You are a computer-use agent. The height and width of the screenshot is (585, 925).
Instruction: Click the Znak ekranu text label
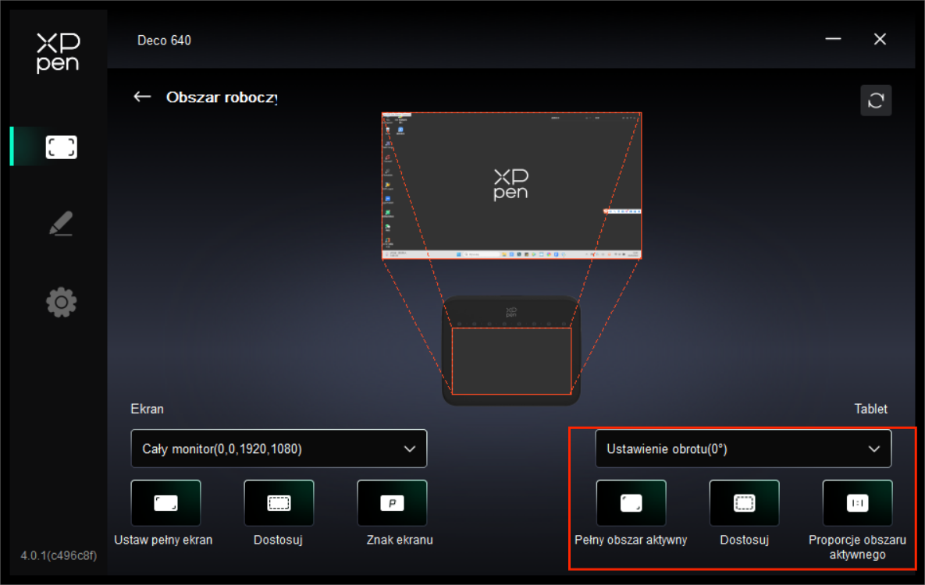pyautogui.click(x=400, y=540)
